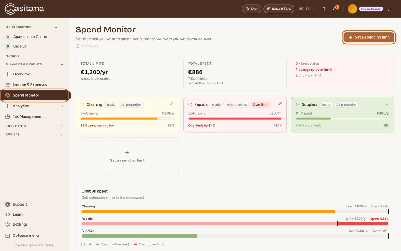Click Settings gear icon
This screenshot has width=401, height=251.
[7, 225]
